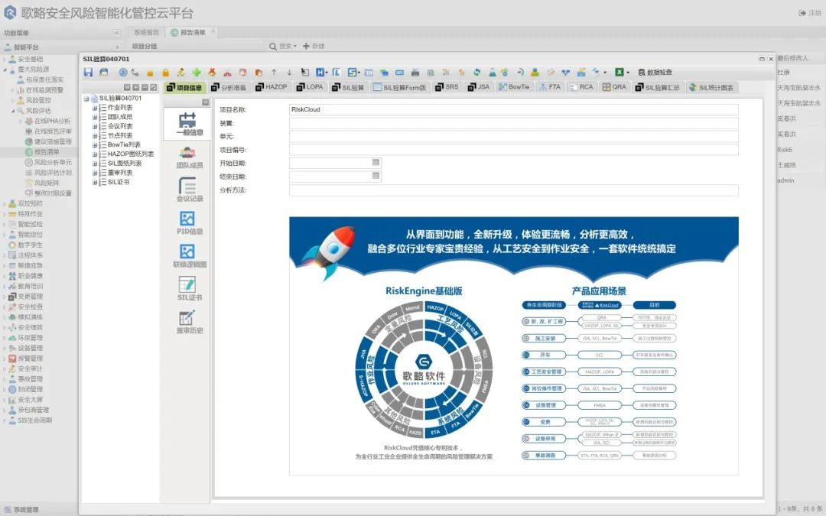Open the 结束日期 calendar picker
826x516 pixels.
pos(376,176)
